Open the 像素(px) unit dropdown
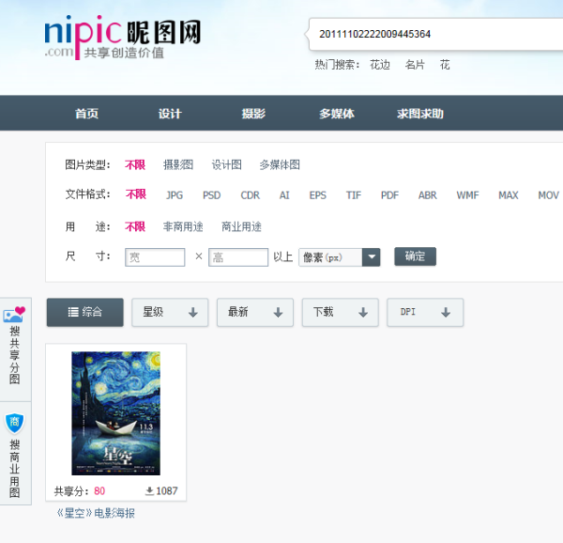 pos(340,257)
